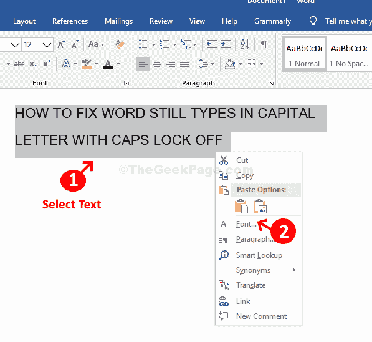This screenshot has height=342, width=372.
Task: Click the Clear All Formatting eraser icon
Action: (x=120, y=44)
